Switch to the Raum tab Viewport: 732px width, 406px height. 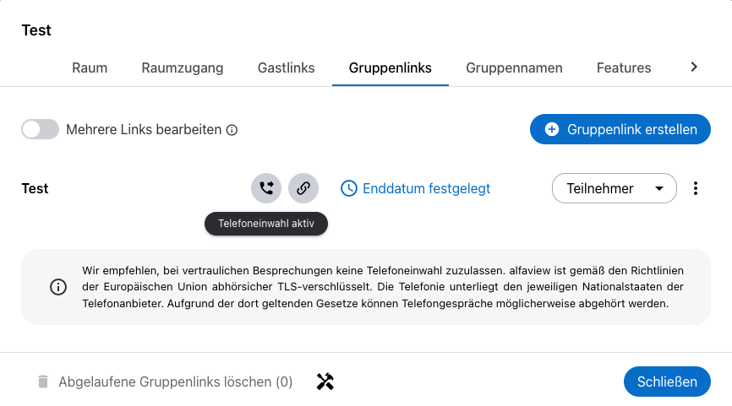tap(90, 68)
